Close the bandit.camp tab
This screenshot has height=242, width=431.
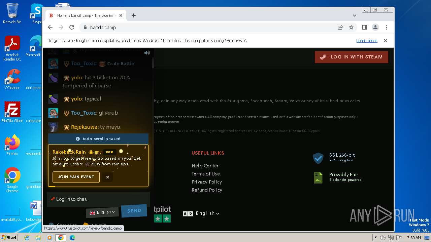click(x=121, y=15)
